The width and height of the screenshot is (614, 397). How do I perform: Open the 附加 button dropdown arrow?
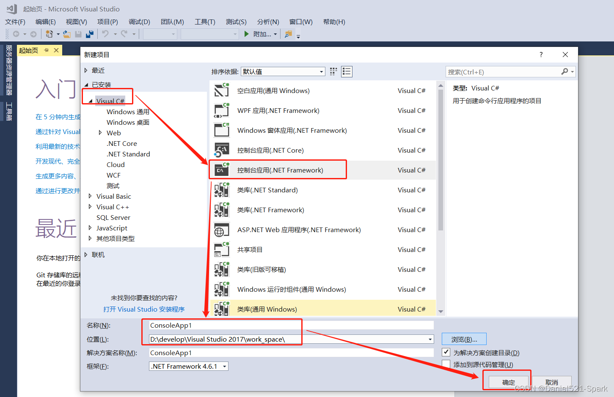pos(275,34)
